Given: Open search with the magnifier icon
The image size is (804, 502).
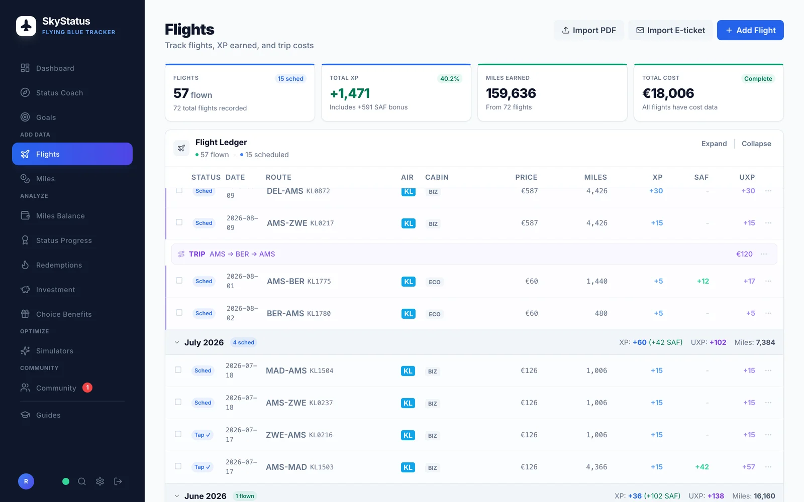Looking at the screenshot, I should [82, 481].
